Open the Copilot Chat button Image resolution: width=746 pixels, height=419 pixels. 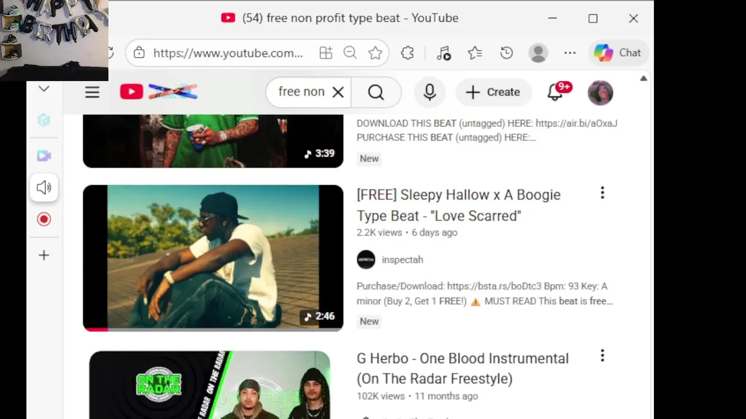tap(618, 53)
